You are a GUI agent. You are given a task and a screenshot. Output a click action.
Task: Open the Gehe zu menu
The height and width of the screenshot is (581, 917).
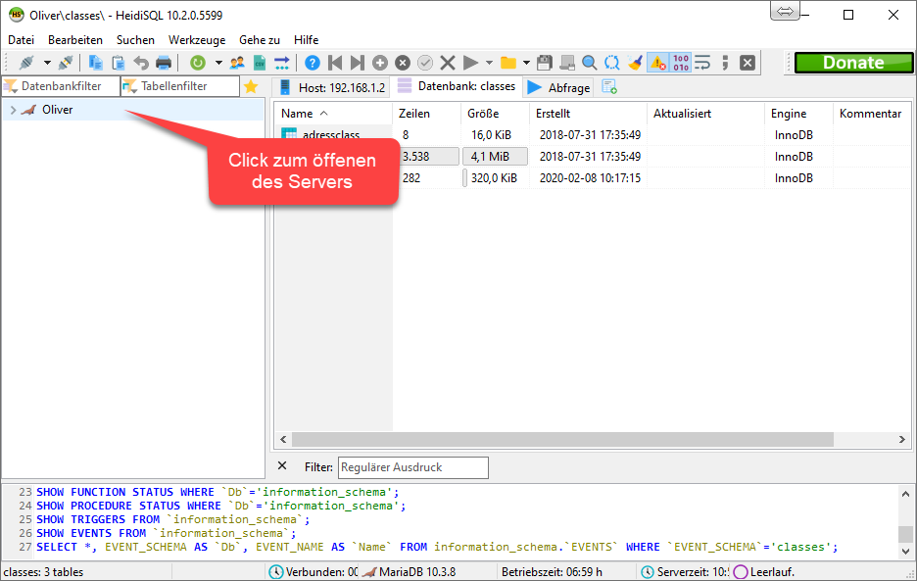(259, 40)
